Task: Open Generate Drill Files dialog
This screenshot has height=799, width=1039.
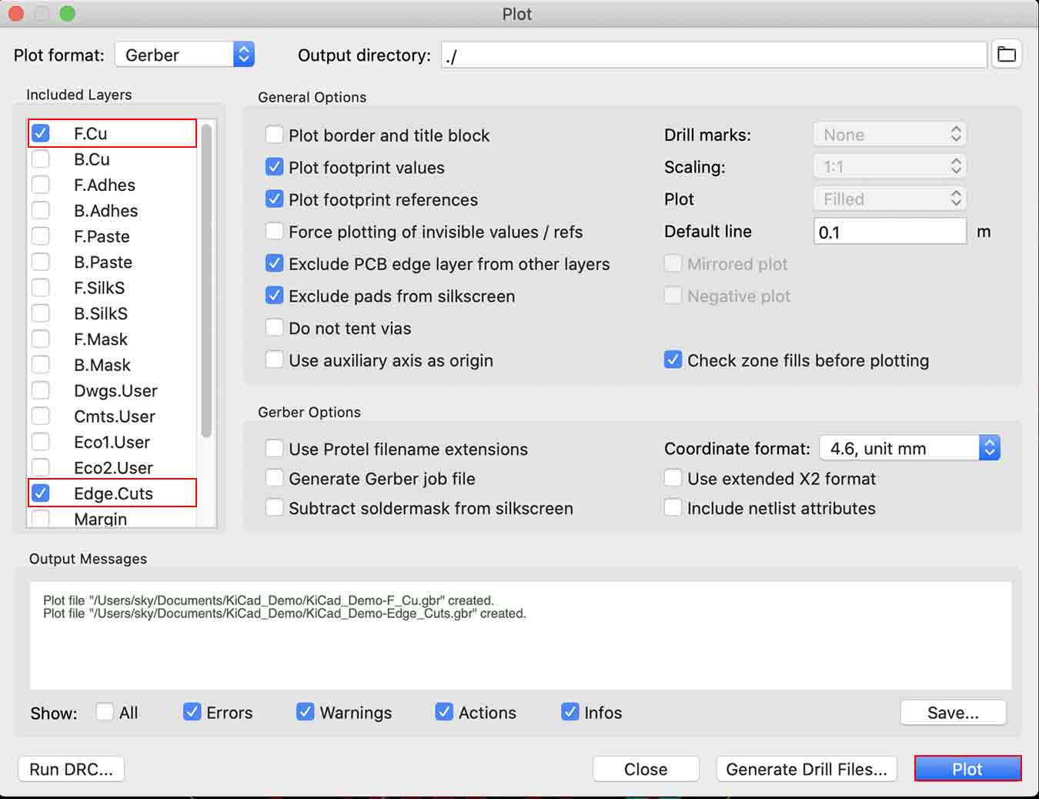Action: tap(806, 769)
